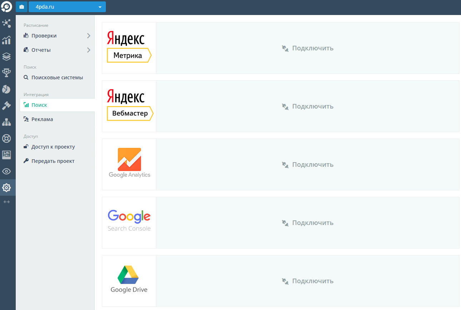Open the eye watcher sidebar icon
Screen dimensions: 461x310
(6, 171)
